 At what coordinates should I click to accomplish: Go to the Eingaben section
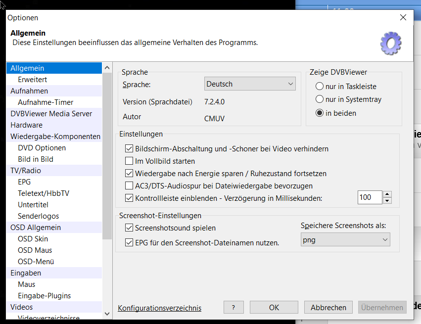click(54, 273)
